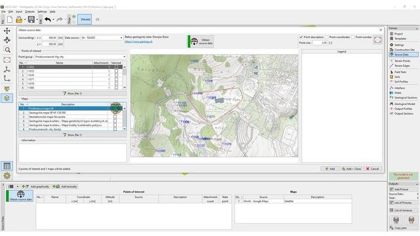
Task: Expand the list-view dropdown arrow in bottom panel
Action: point(18,186)
